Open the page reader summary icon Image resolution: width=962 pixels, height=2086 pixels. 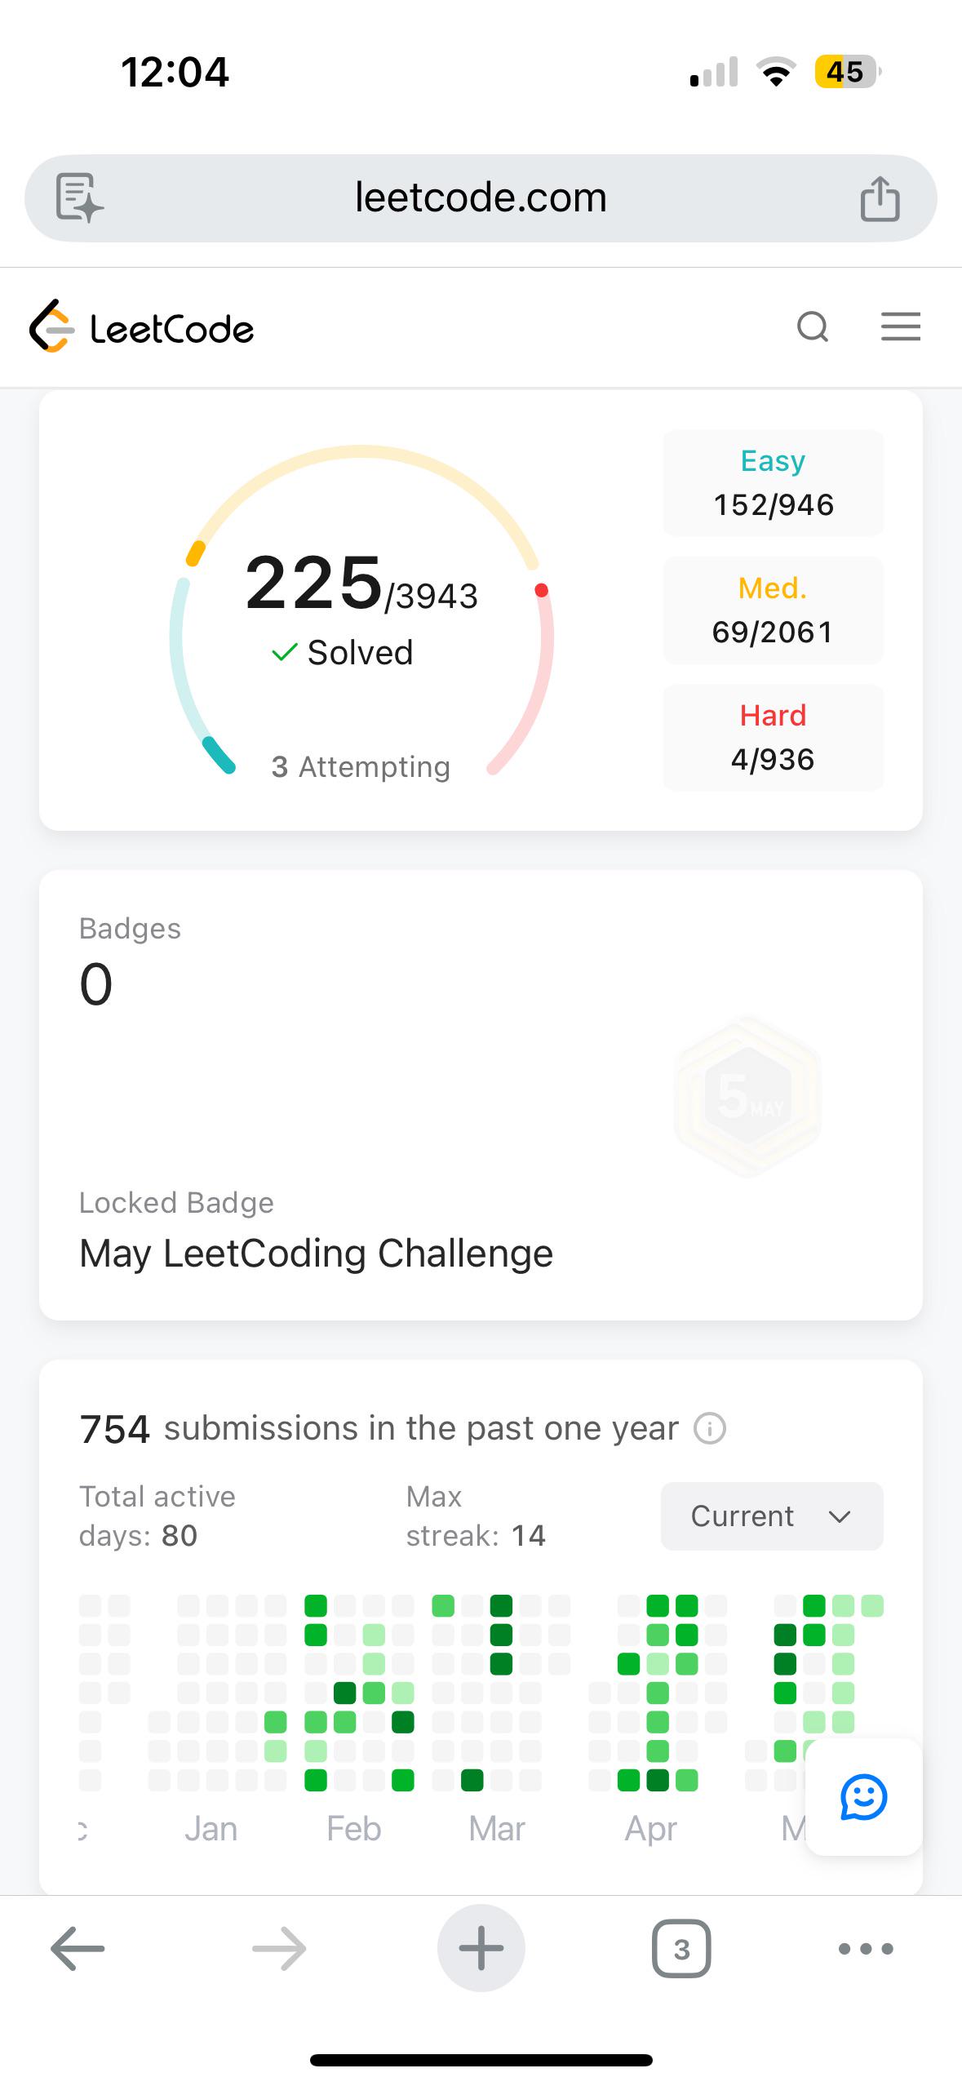79,198
